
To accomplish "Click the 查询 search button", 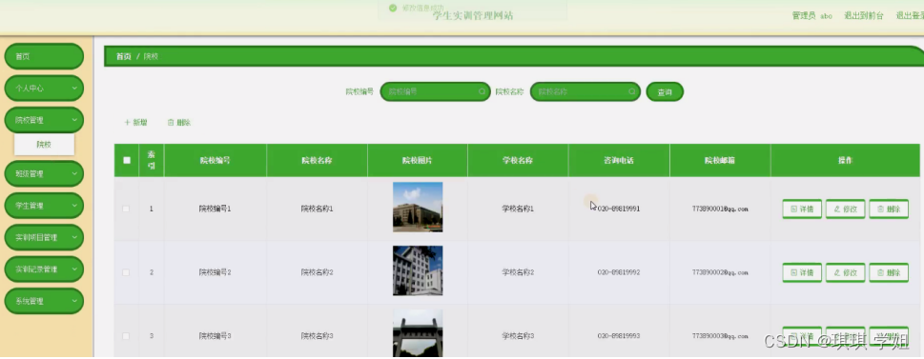I will point(665,91).
